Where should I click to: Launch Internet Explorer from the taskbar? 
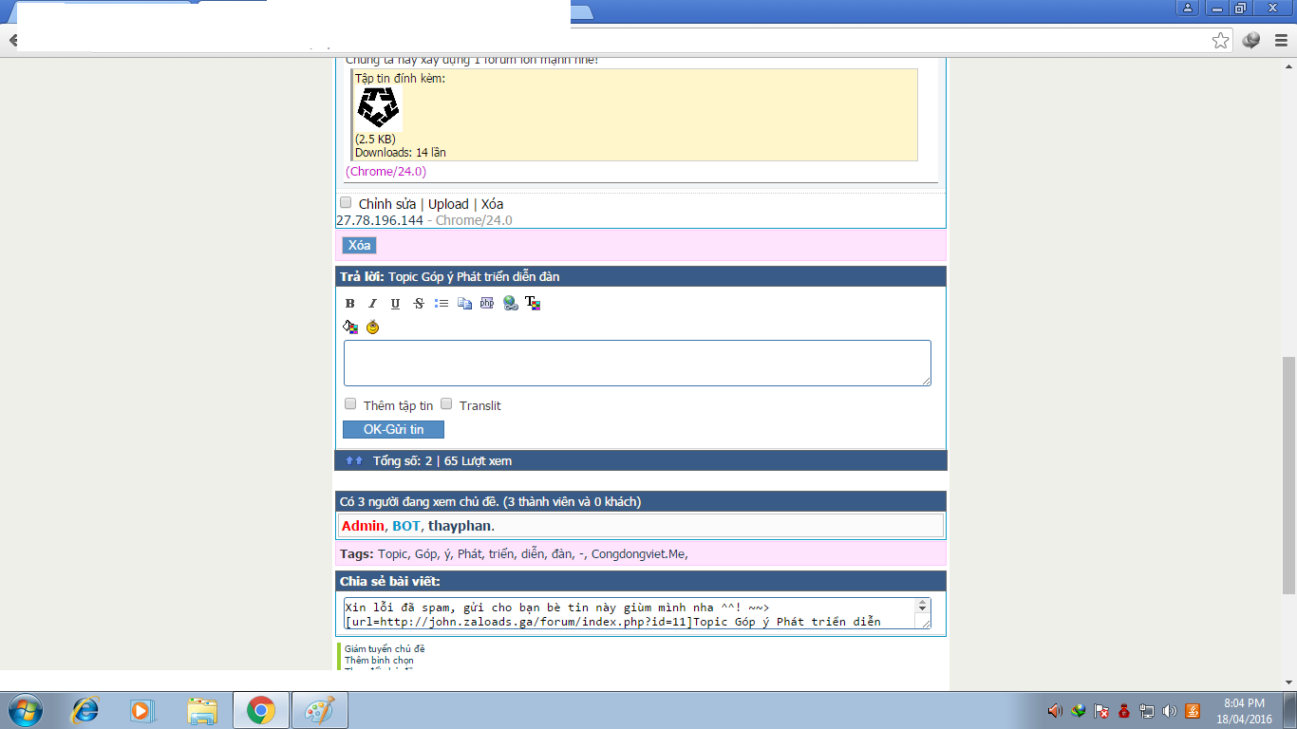point(85,710)
